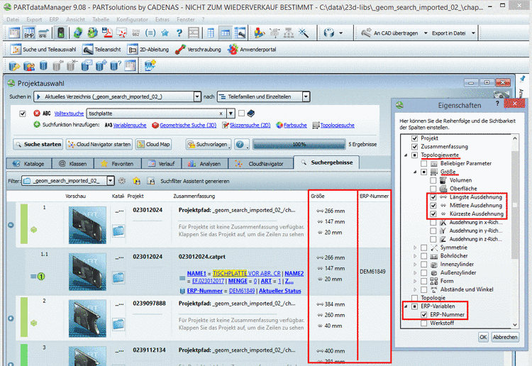Image resolution: width=532 pixels, height=366 pixels.
Task: Click the favorites star toolbar icon
Action: [x=165, y=33]
